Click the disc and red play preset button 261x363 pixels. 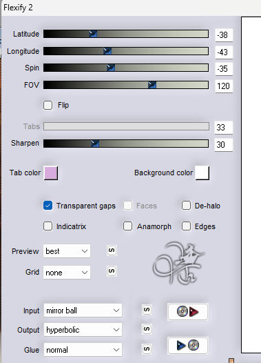click(188, 312)
